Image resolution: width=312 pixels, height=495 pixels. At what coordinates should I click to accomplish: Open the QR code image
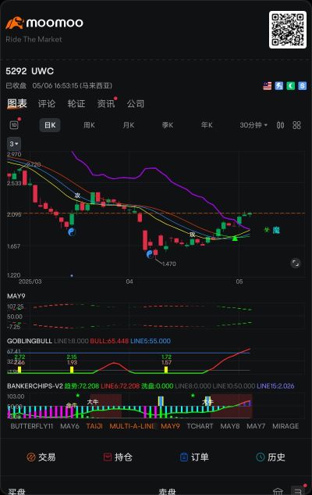pos(288,30)
